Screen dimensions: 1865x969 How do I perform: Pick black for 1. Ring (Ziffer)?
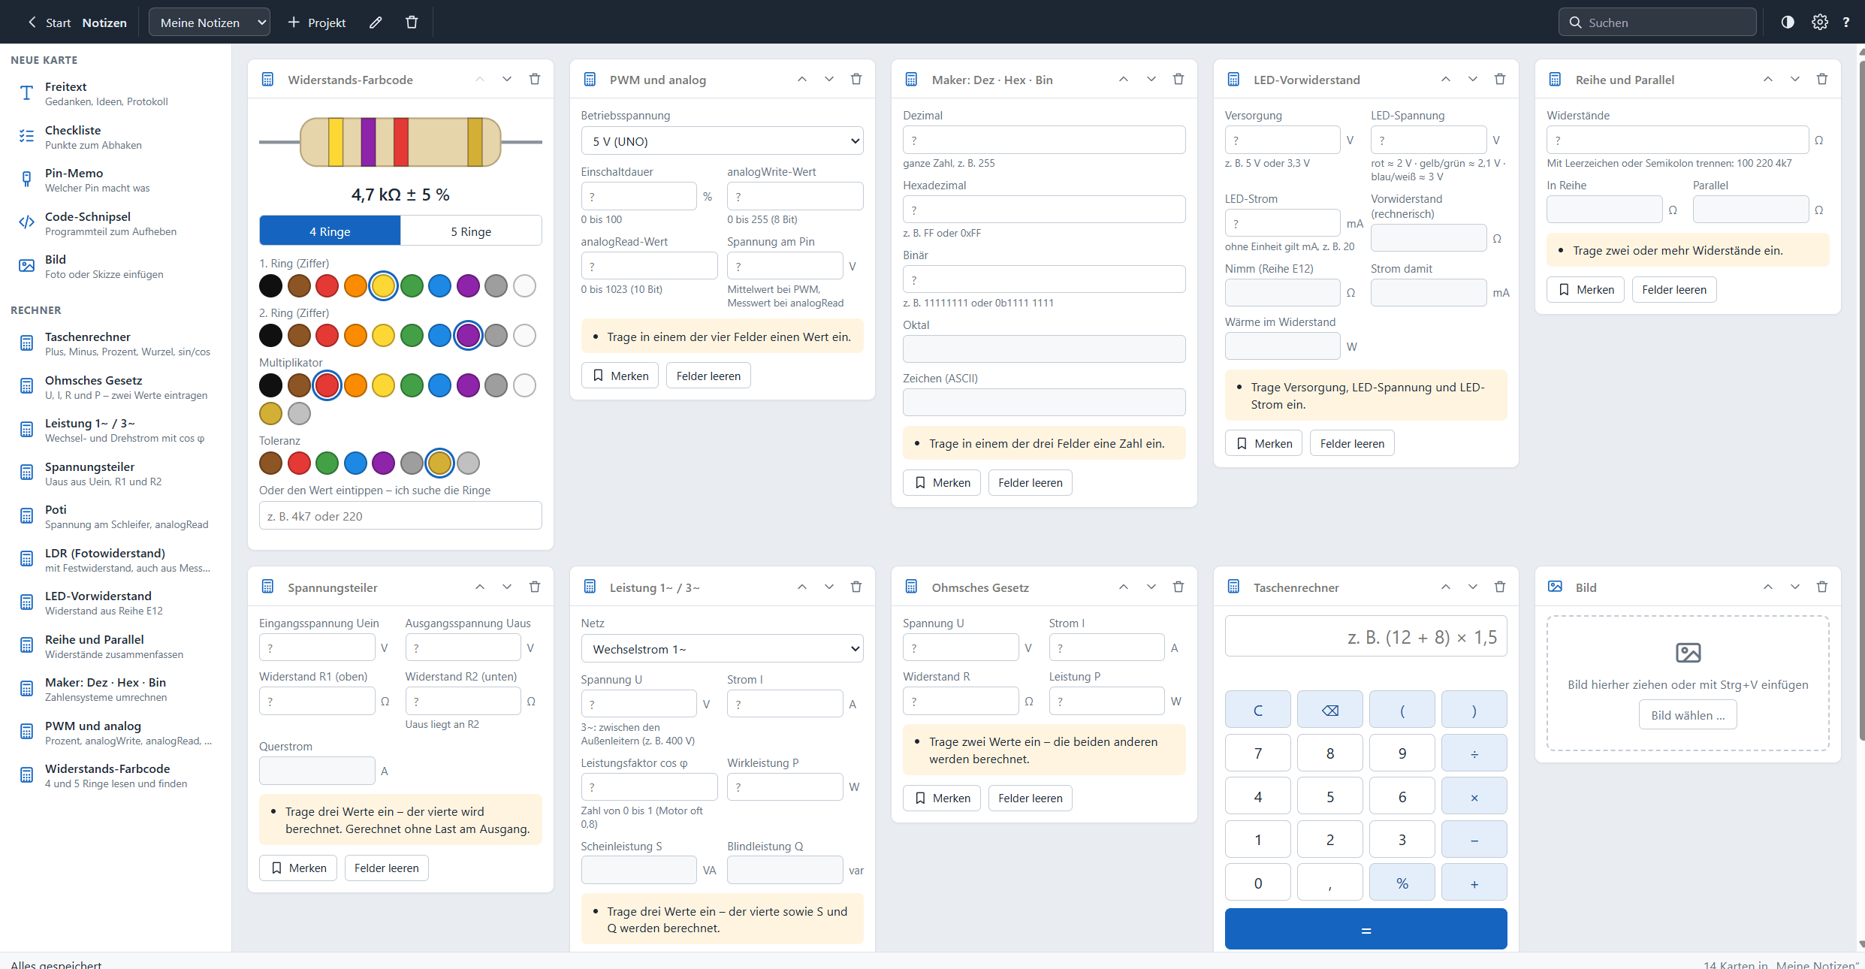pyautogui.click(x=270, y=285)
